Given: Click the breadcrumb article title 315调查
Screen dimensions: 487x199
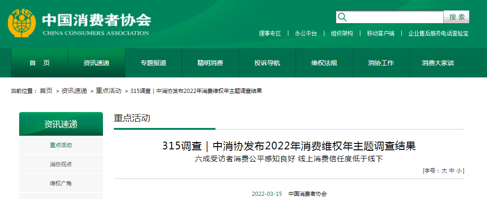Looking at the screenshot, I should (196, 91).
